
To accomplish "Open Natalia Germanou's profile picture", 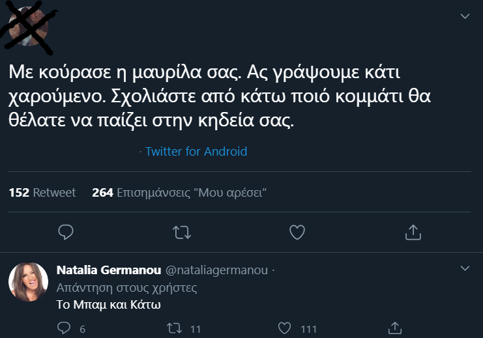I will click(x=27, y=282).
